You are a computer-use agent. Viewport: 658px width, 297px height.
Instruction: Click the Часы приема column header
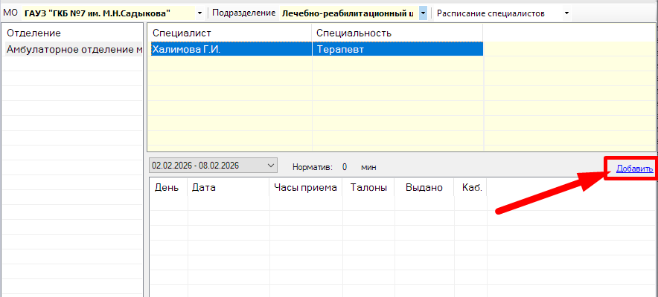(305, 188)
